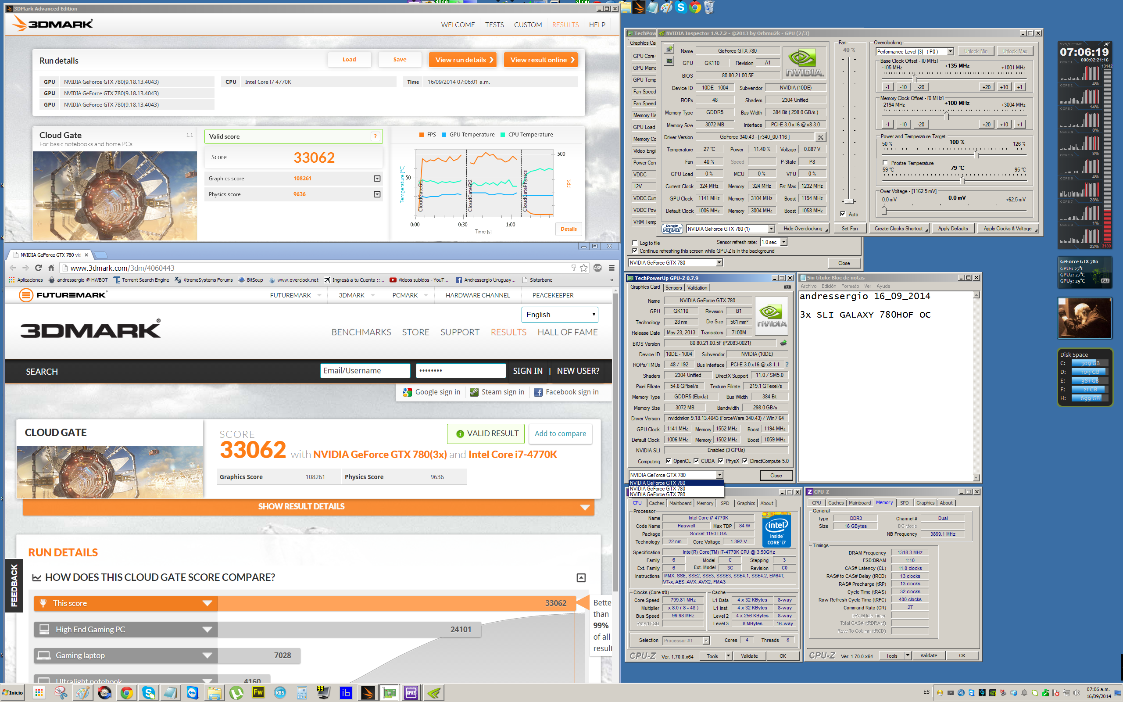The height and width of the screenshot is (702, 1123).
Task: Click the Adblock Plus extension icon in Chrome
Action: pos(598,268)
